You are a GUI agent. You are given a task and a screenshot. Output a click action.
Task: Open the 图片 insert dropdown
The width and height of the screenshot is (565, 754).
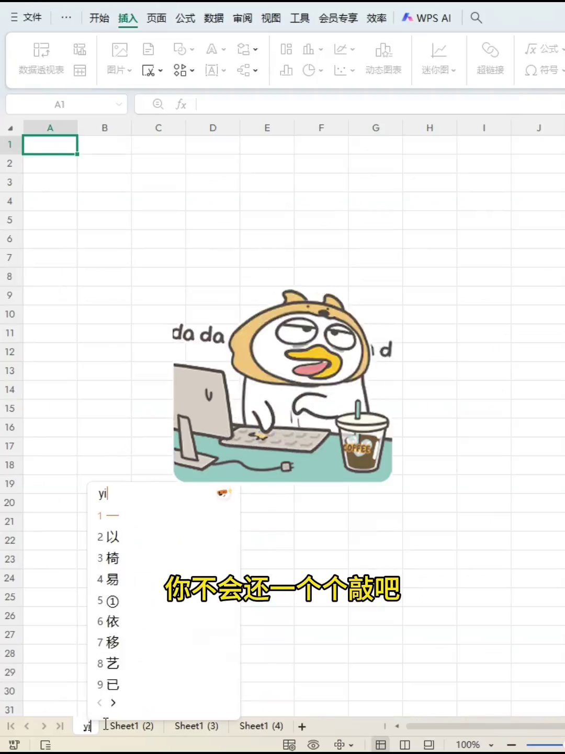pyautogui.click(x=120, y=58)
